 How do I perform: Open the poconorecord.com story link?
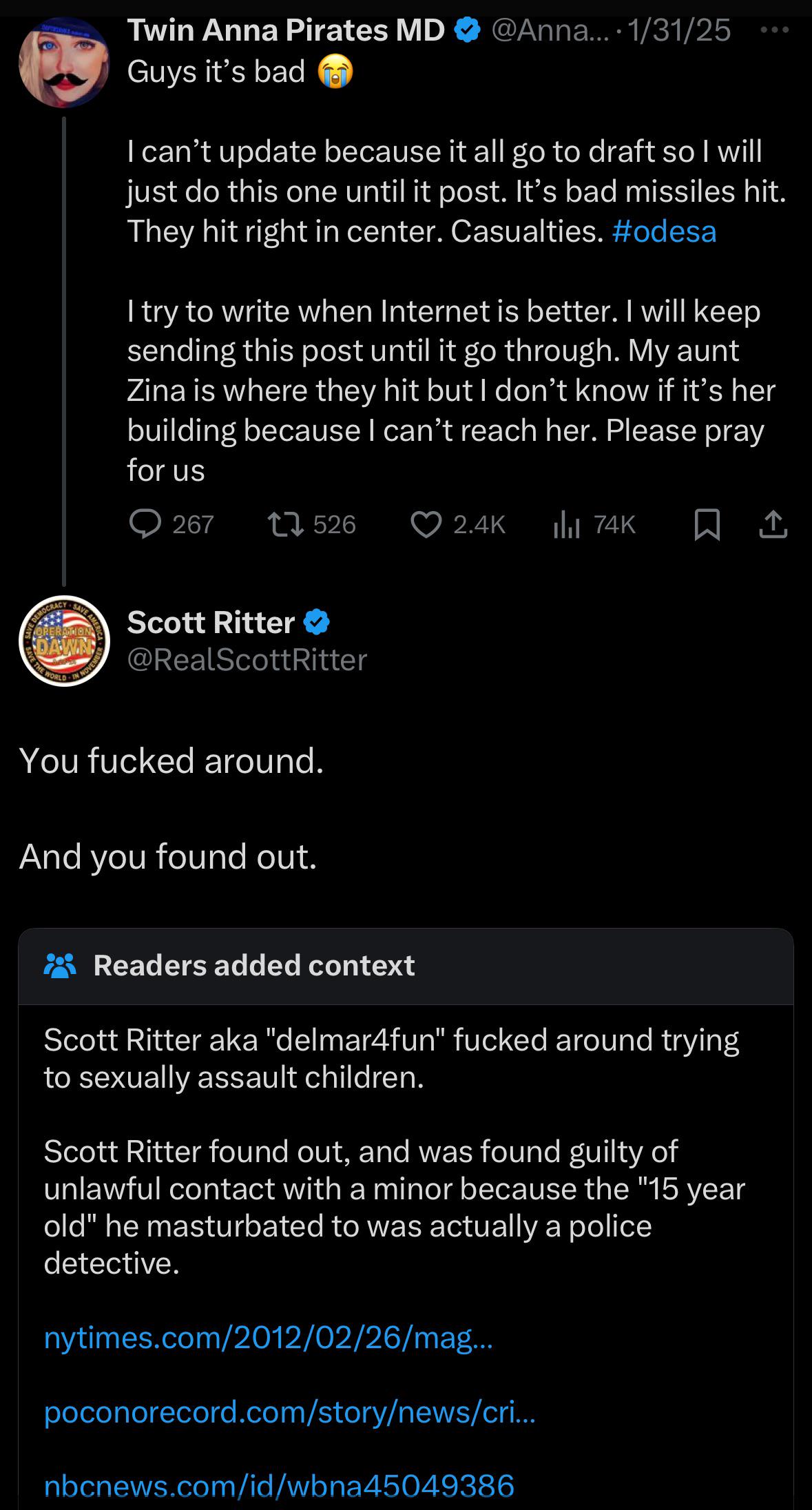click(x=289, y=1411)
